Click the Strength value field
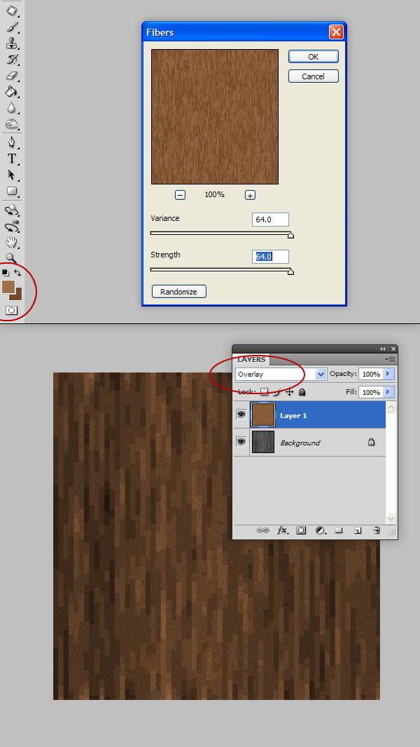The height and width of the screenshot is (747, 420). click(270, 257)
